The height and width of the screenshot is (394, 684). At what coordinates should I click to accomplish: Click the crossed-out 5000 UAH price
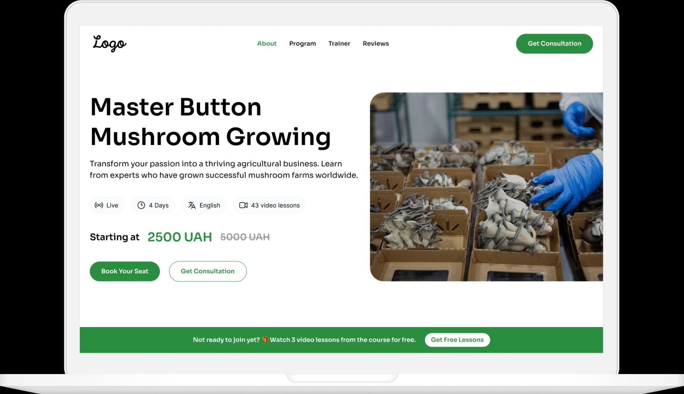point(245,237)
